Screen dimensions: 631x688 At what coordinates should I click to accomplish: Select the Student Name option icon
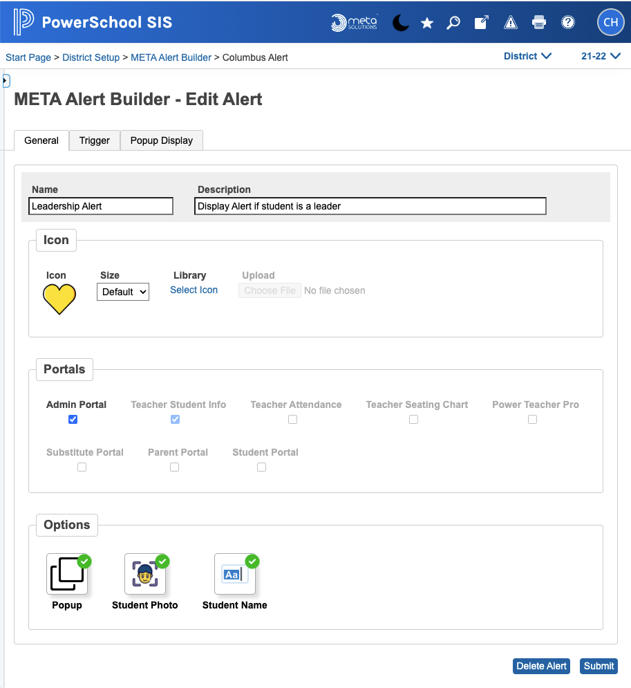point(235,573)
